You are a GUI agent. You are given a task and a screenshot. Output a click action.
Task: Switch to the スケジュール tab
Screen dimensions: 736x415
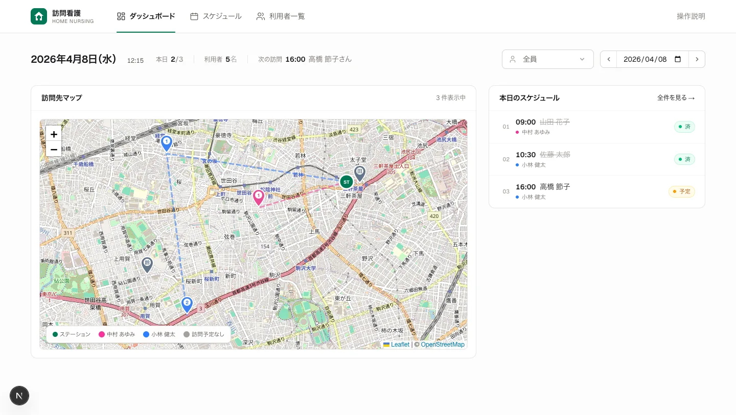point(216,16)
